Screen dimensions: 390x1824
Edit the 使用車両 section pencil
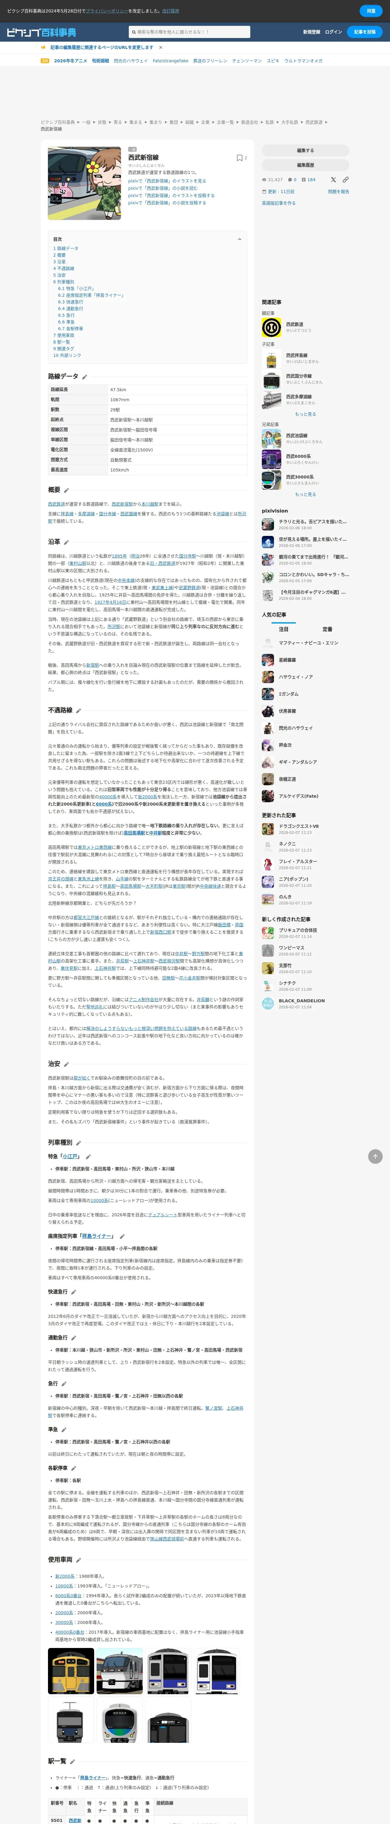tap(79, 1560)
